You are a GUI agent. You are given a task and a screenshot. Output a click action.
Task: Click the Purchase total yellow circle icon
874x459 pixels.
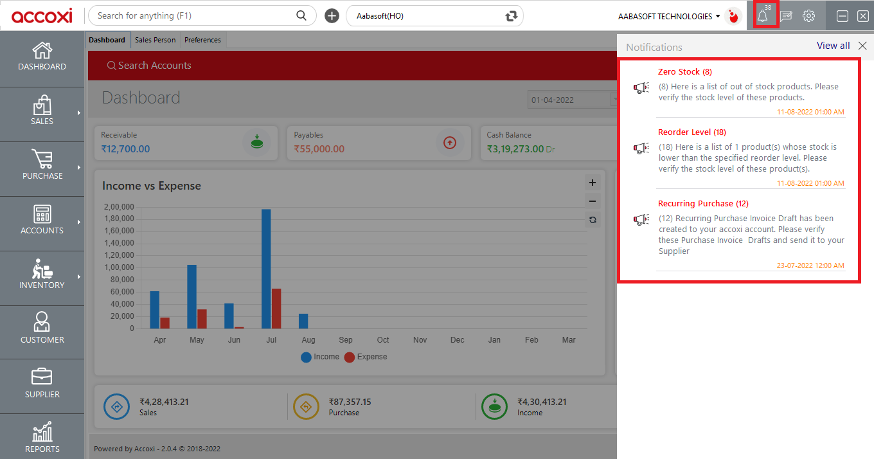point(307,407)
